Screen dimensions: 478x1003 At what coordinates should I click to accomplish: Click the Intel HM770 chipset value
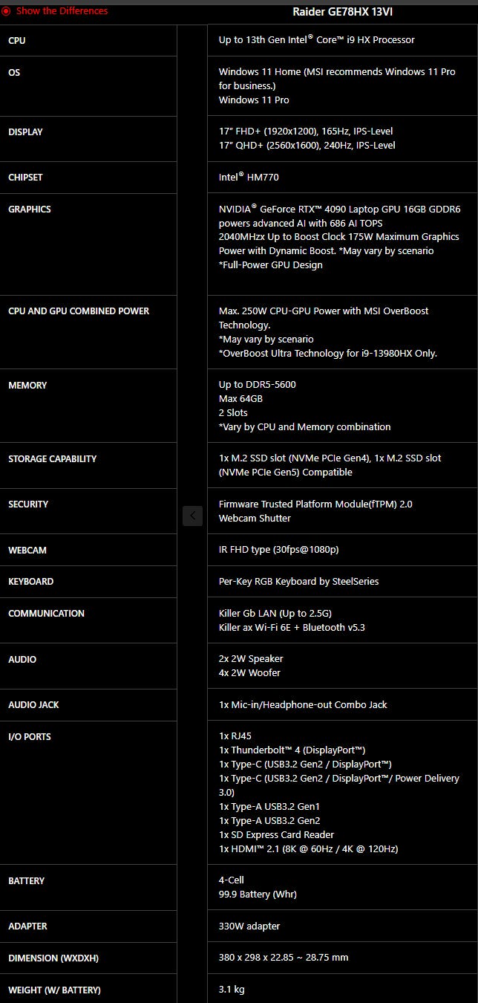click(249, 178)
